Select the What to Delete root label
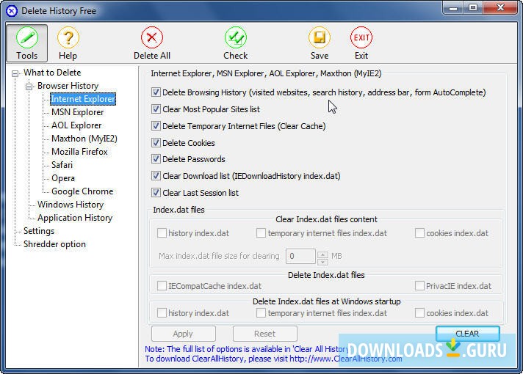Screen dimensions: 523x374 tap(52, 73)
